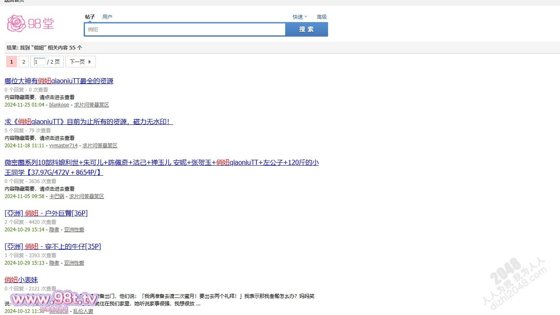The image size is (560, 315).
Task: Open author 卡巴锅 profile
Action: coord(57,196)
